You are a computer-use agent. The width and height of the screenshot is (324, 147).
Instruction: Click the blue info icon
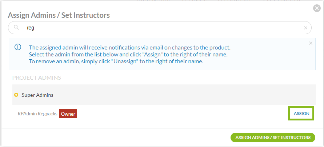click(18, 47)
